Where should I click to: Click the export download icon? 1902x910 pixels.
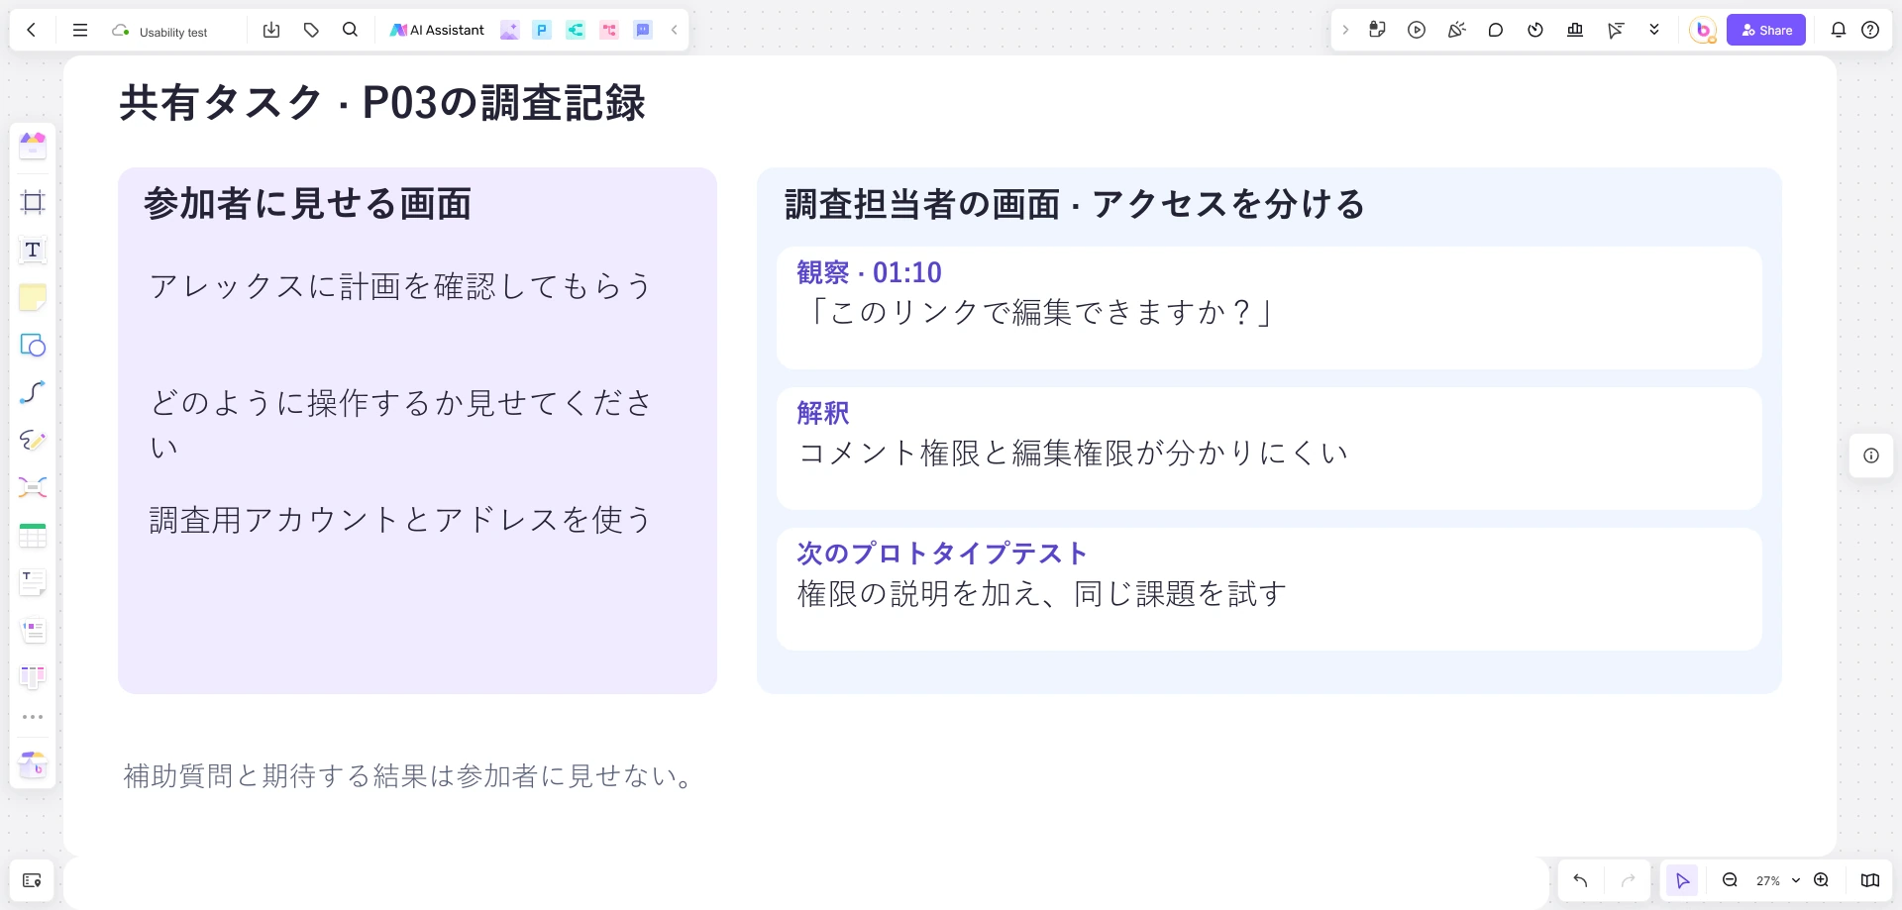[x=271, y=30]
